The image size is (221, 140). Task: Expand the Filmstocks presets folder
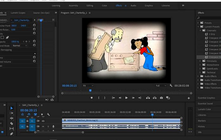click(200, 61)
